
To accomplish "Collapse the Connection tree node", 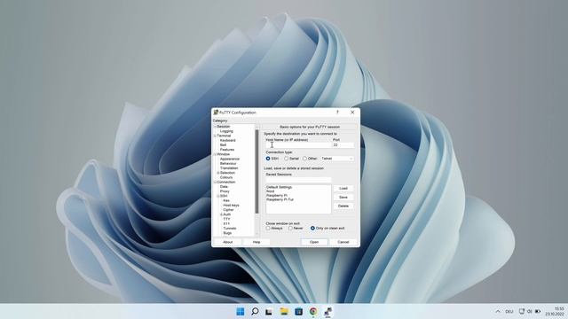I will [215, 182].
